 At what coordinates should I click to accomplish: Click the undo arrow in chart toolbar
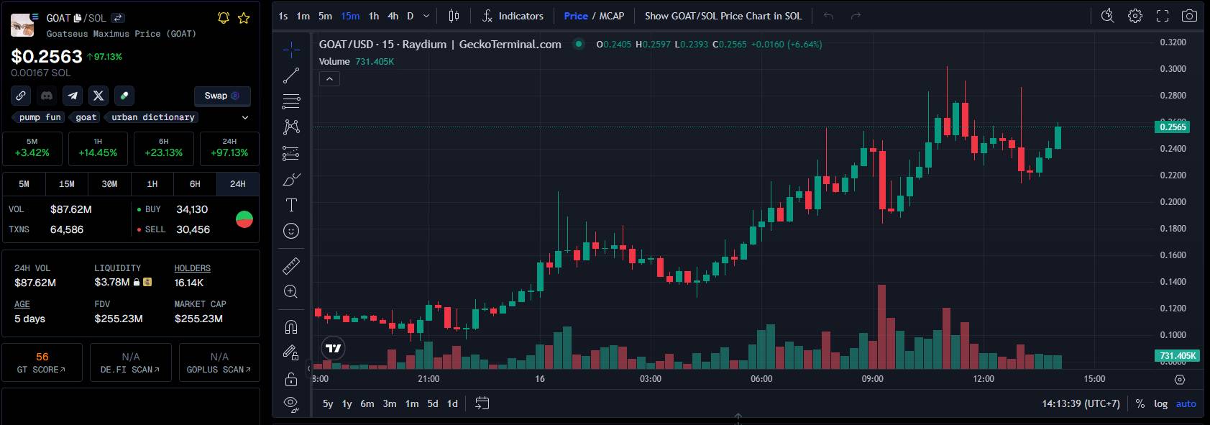coord(828,16)
